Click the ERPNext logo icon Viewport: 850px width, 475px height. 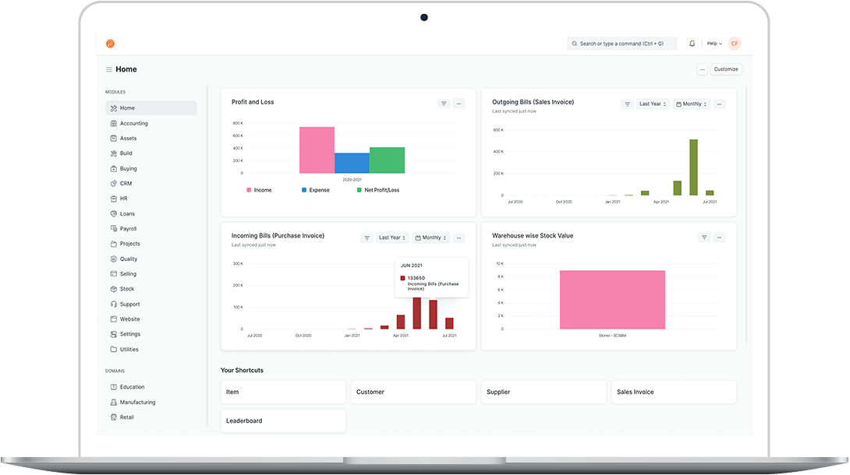point(110,44)
